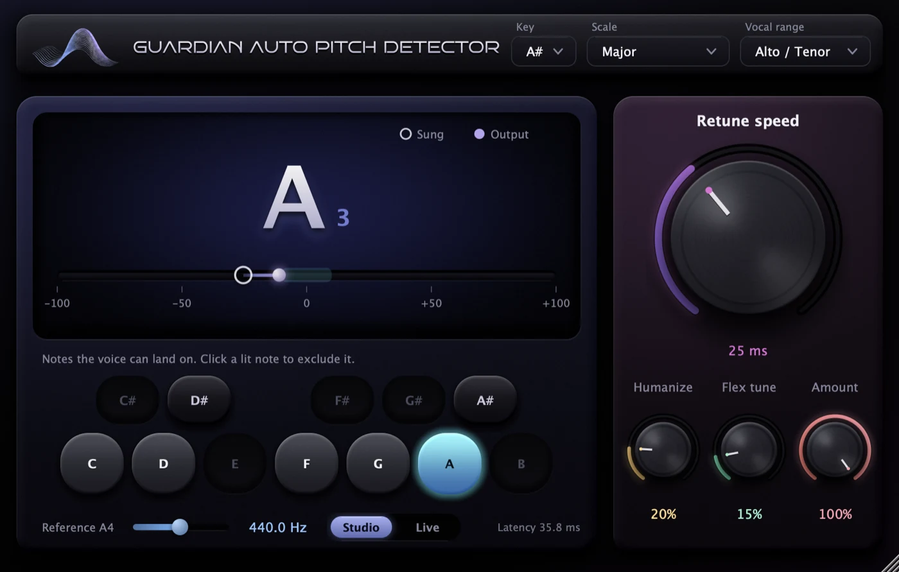The image size is (899, 572).
Task: Click the detected note A3 display
Action: [x=306, y=198]
